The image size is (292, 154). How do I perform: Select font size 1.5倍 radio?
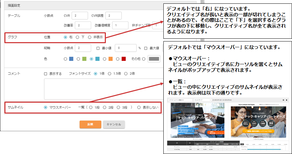pyautogui.click(x=110, y=74)
